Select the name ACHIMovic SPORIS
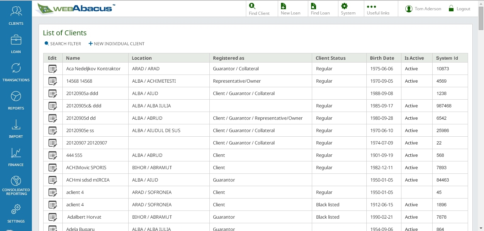The height and width of the screenshot is (231, 484). [x=86, y=167]
